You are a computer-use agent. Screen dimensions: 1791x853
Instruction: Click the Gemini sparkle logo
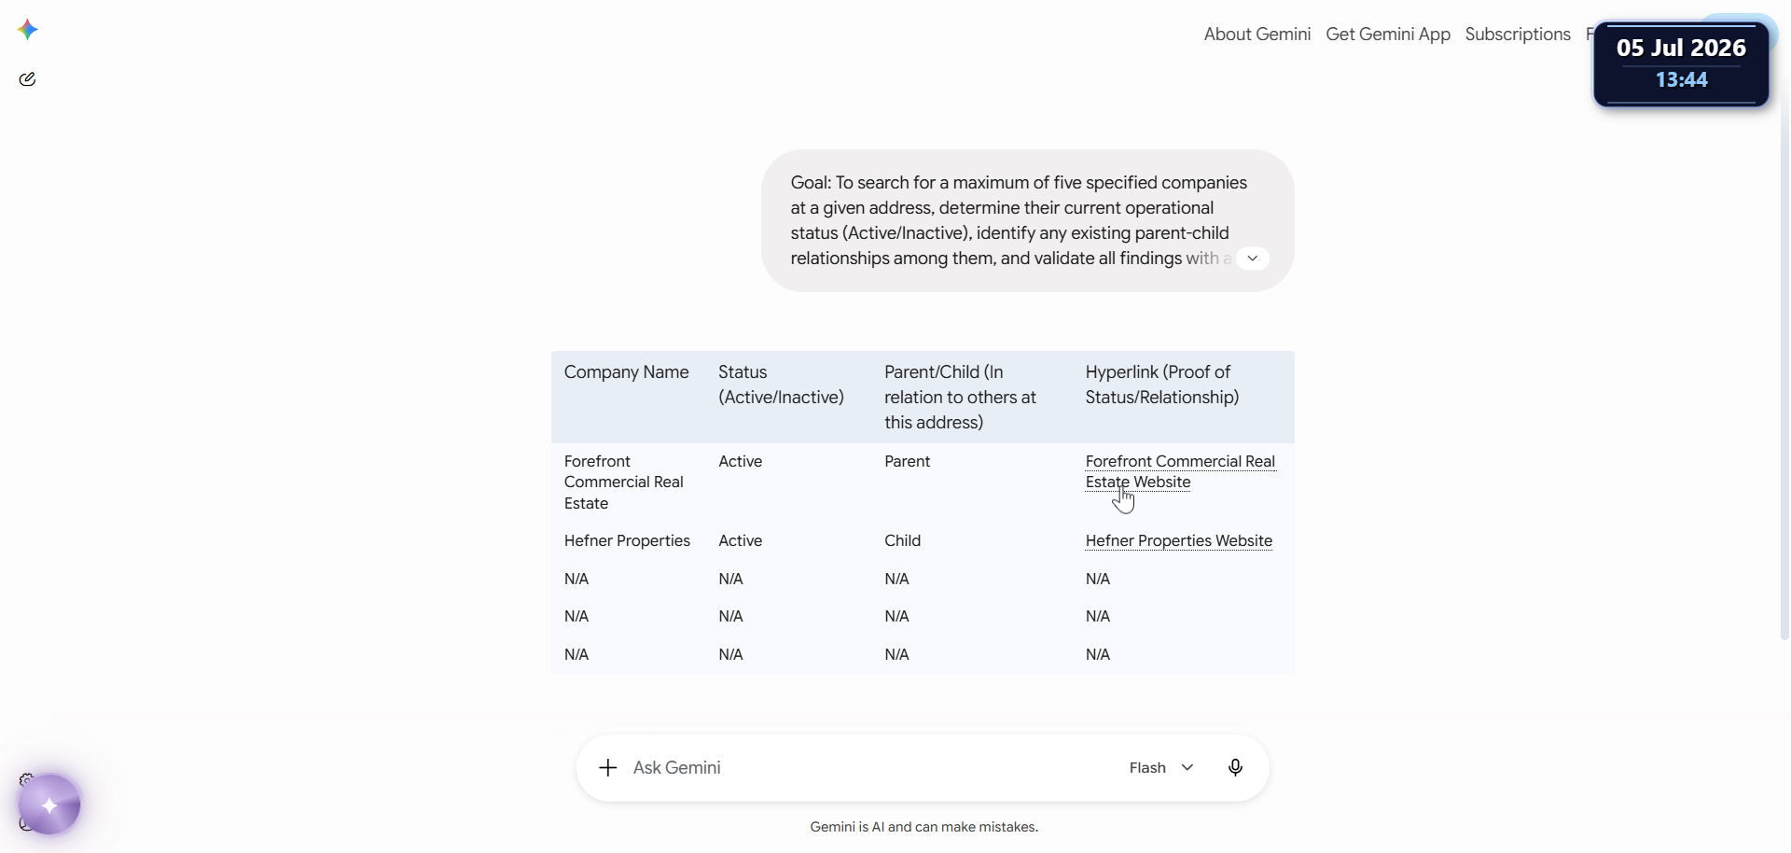tap(28, 30)
